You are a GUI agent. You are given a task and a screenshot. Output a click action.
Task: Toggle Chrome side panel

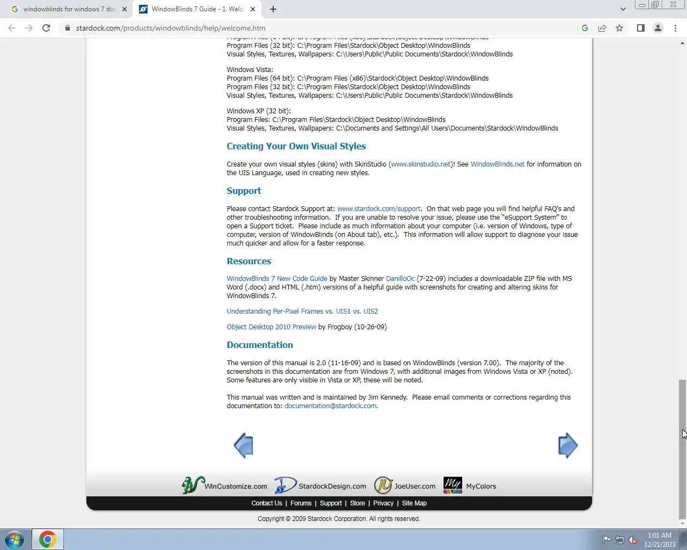[640, 28]
